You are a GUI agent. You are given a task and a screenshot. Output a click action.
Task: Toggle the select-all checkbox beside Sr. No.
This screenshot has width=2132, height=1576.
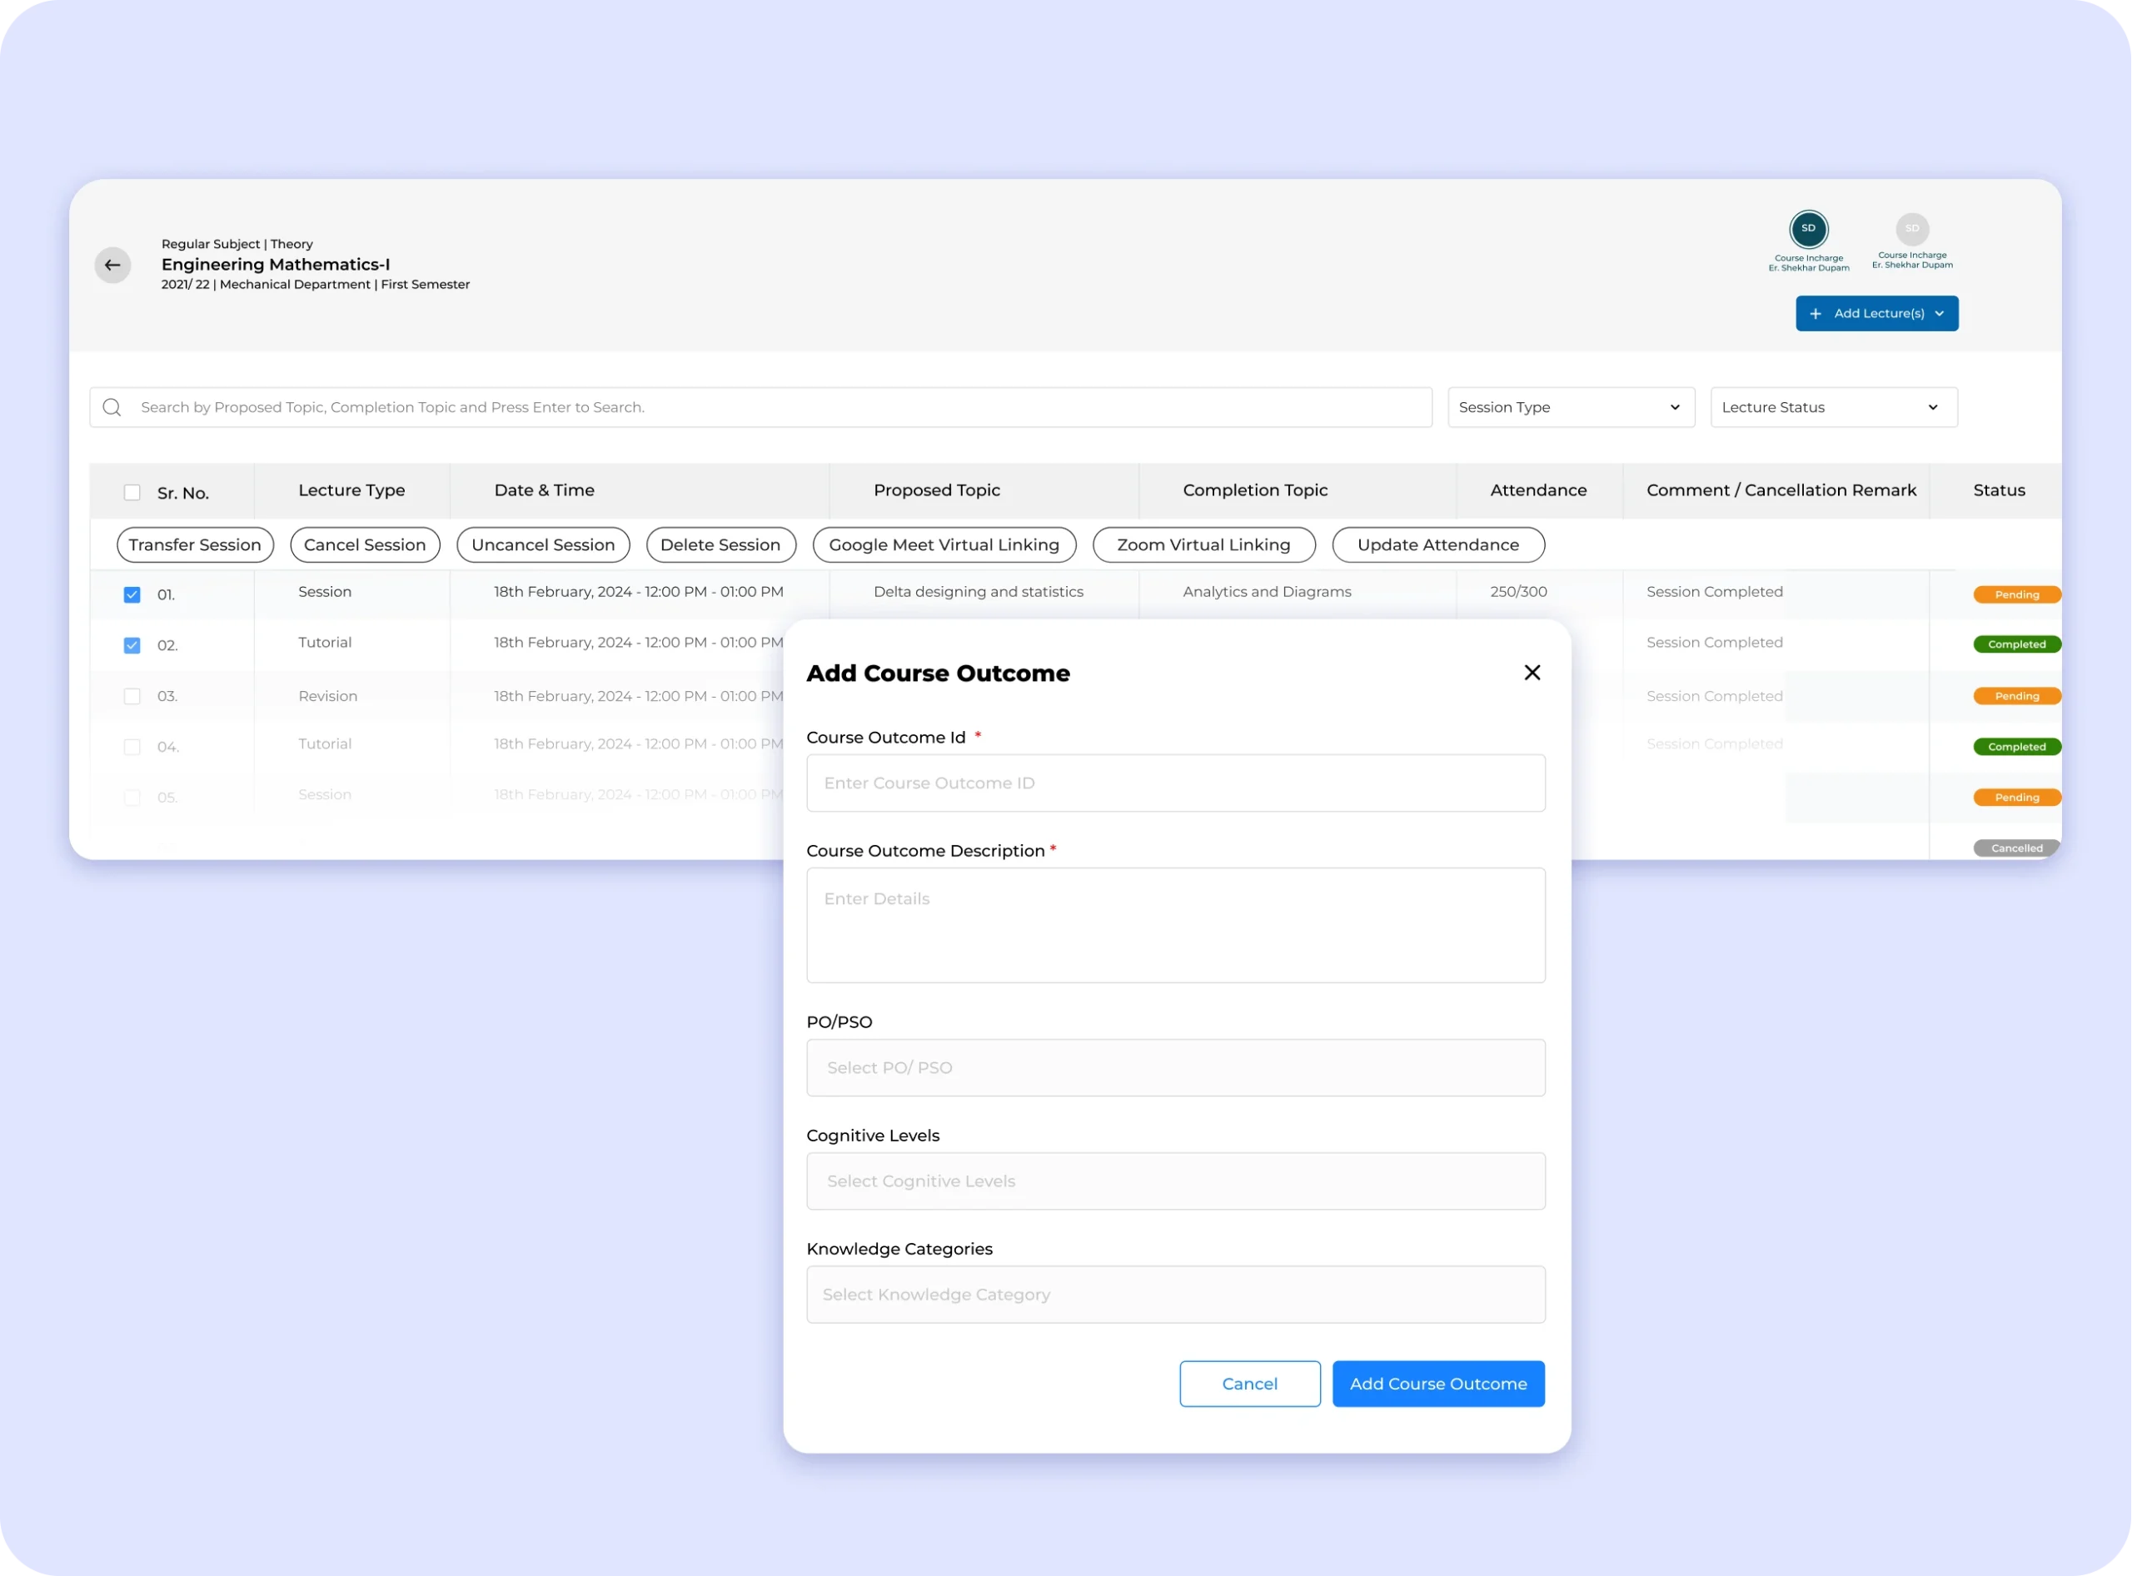coord(132,492)
